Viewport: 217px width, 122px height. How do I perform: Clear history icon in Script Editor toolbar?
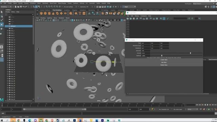point(141,19)
